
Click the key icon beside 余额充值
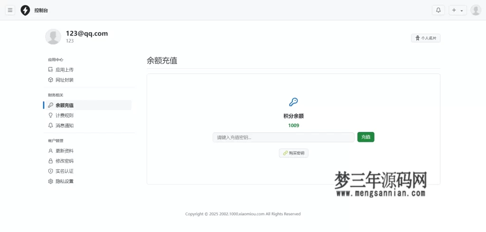tap(50, 105)
